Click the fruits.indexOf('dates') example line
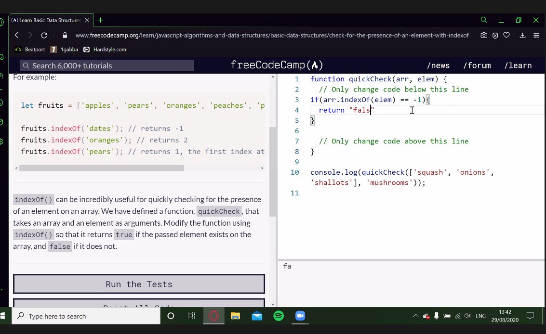Viewport: 546px width, 334px height. point(102,128)
